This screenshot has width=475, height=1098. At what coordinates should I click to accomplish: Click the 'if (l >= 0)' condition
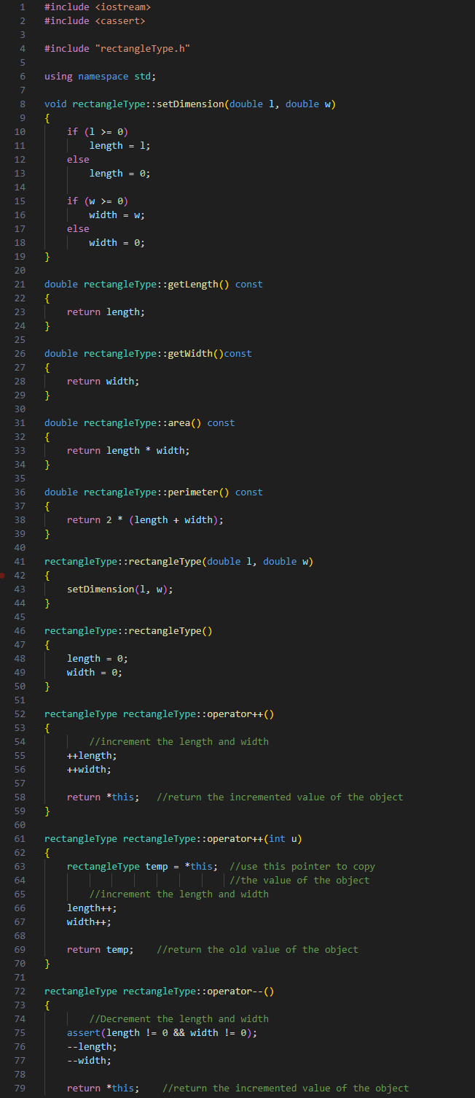98,131
